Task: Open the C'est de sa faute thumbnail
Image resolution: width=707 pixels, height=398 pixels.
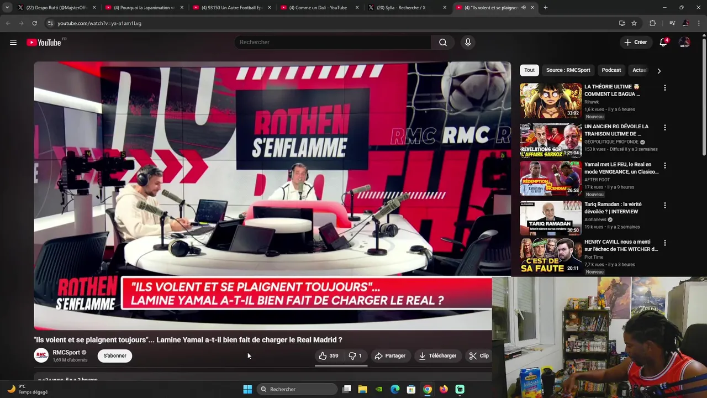Action: (x=551, y=256)
